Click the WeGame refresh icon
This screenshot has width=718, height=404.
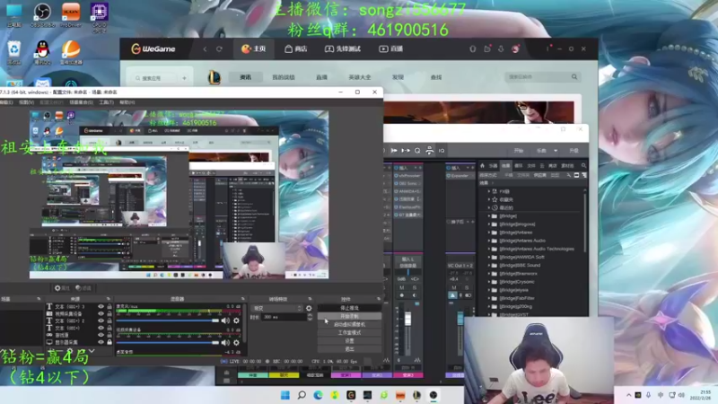point(219,49)
